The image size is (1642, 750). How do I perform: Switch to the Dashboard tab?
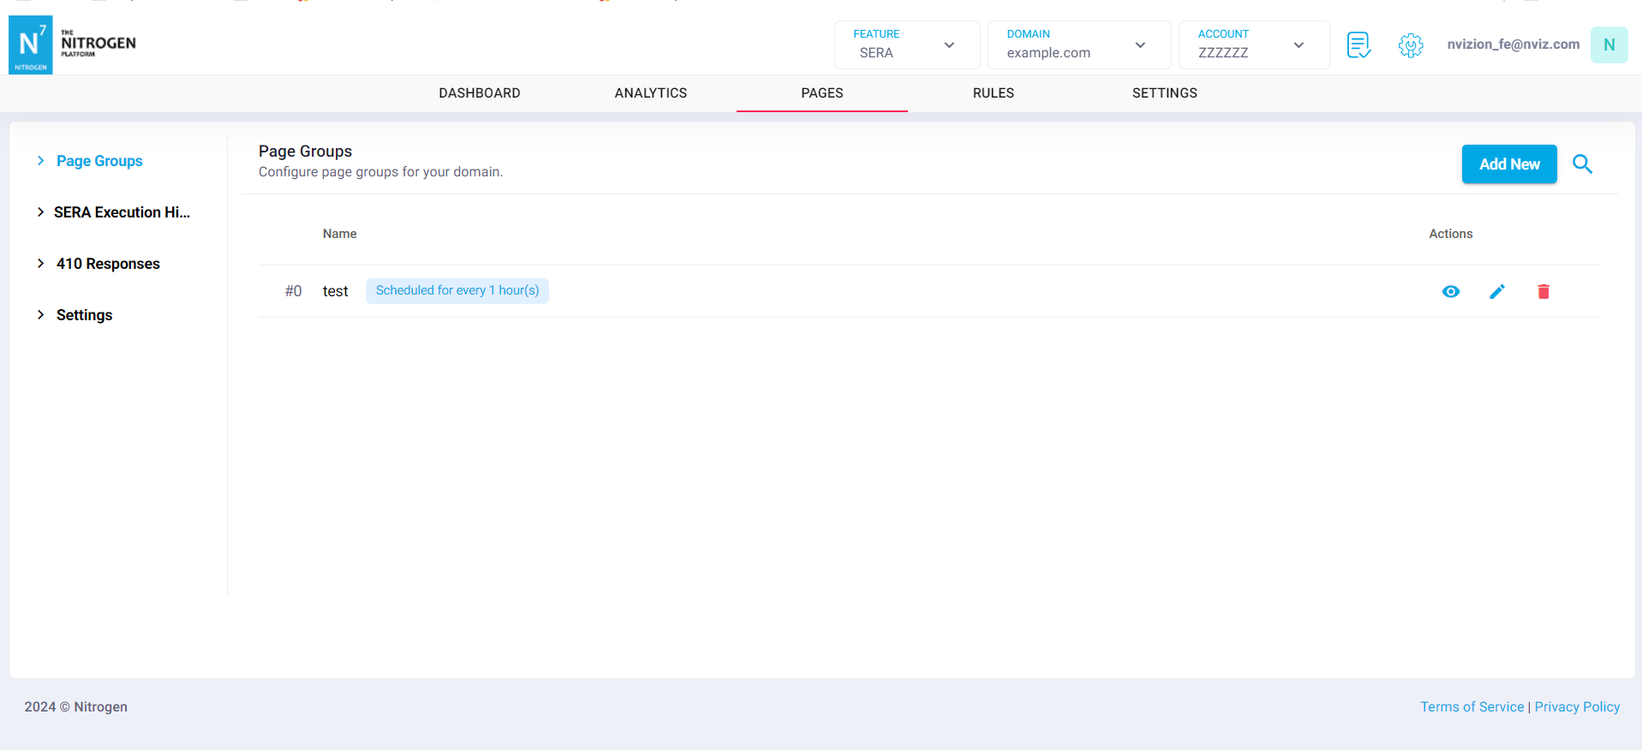click(x=479, y=93)
